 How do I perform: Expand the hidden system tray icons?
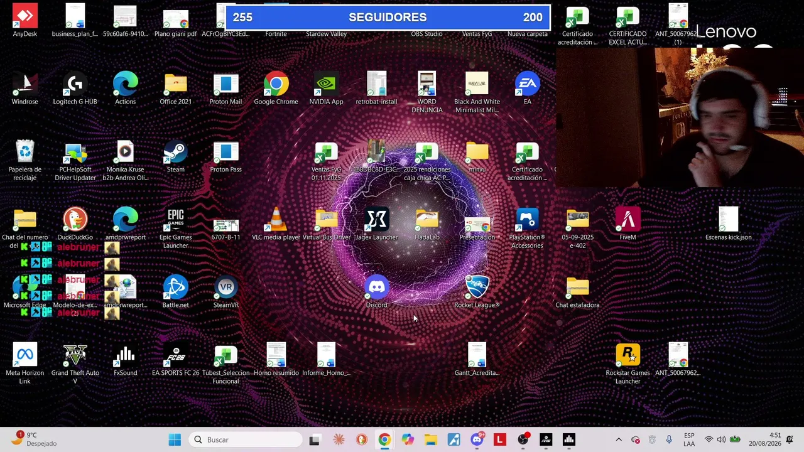(619, 439)
